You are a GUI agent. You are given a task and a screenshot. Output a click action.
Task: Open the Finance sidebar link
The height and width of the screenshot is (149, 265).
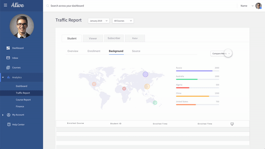point(20,106)
